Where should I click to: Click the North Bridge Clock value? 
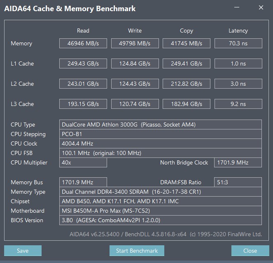pyautogui.click(x=238, y=162)
